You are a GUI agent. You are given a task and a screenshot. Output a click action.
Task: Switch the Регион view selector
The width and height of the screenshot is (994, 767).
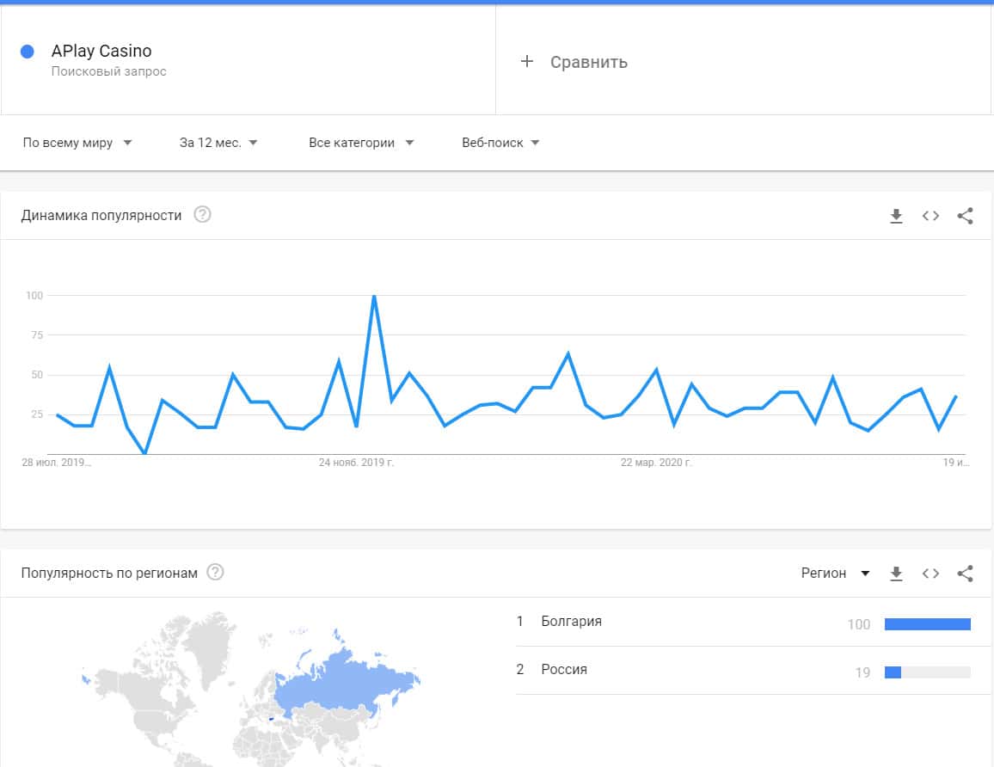coord(835,574)
